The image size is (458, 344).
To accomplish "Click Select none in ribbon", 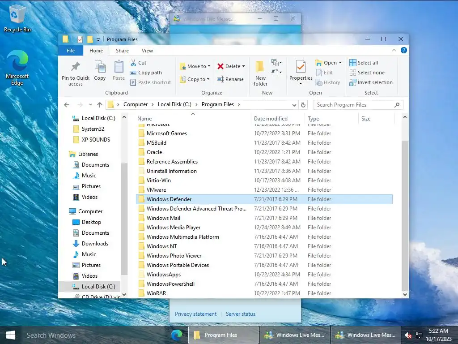I will pos(367,73).
